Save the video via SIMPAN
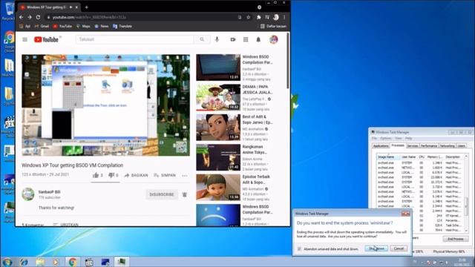The height and width of the screenshot is (267, 475). coord(165,175)
